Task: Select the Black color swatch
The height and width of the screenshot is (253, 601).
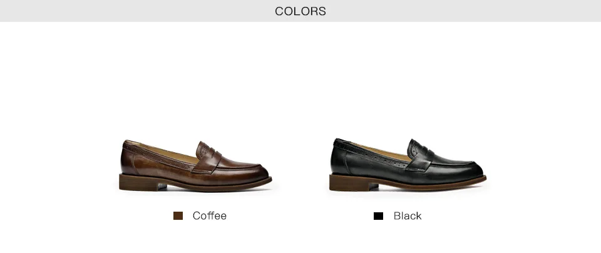Action: click(378, 216)
